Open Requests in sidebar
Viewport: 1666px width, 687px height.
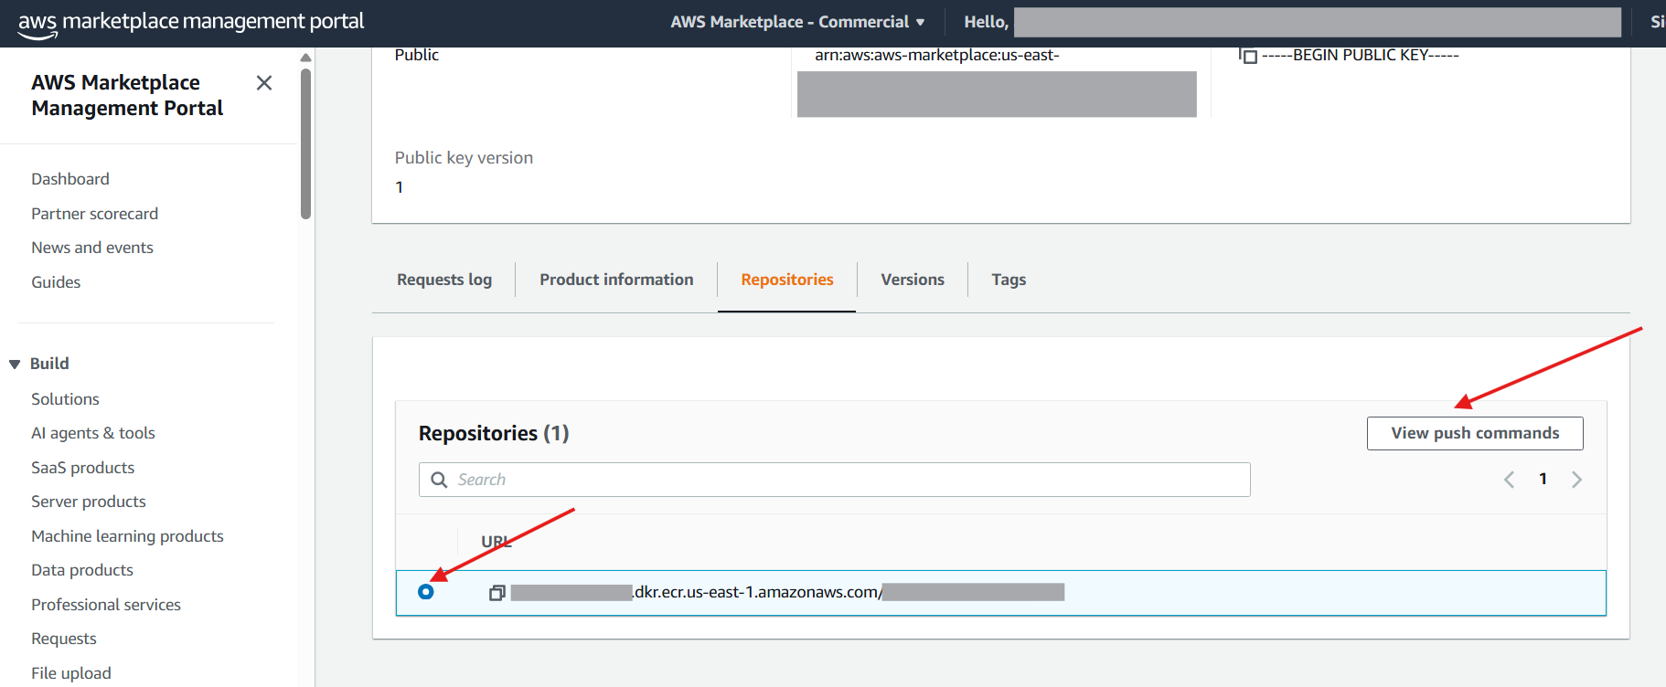pyautogui.click(x=64, y=639)
